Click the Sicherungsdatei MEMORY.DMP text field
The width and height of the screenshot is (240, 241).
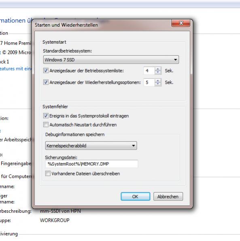pos(91,164)
